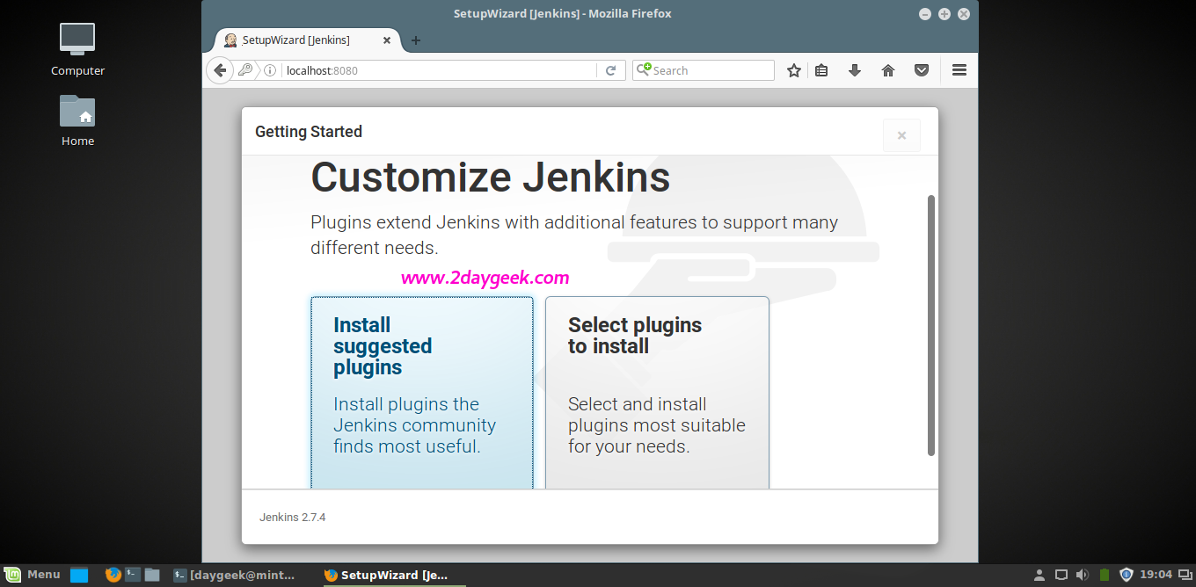Go to the Firefox home page icon
The width and height of the screenshot is (1196, 587).
tap(888, 70)
